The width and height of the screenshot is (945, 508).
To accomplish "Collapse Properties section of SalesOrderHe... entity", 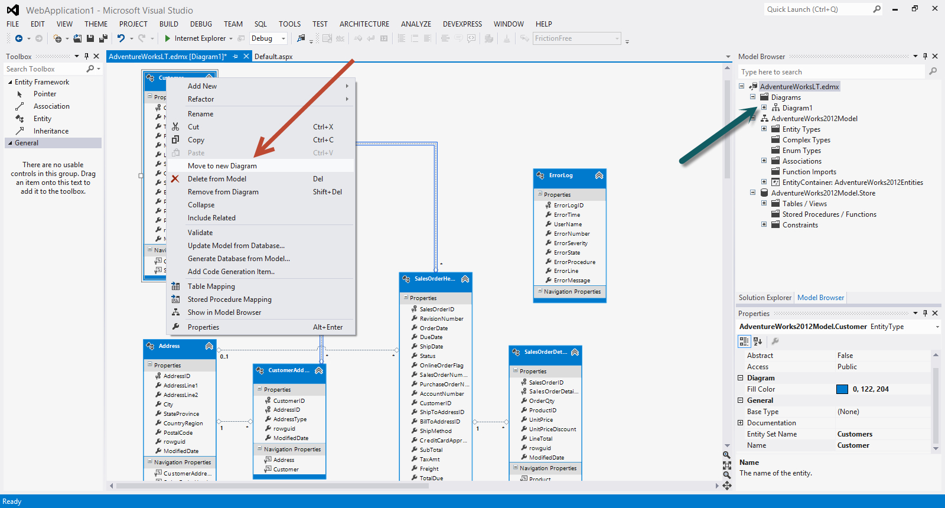I will [406, 298].
